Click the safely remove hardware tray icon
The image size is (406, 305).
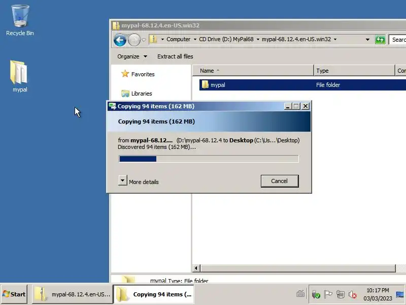[x=316, y=294]
